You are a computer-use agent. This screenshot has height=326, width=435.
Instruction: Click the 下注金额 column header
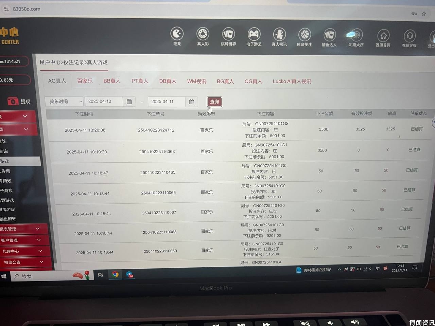point(325,113)
